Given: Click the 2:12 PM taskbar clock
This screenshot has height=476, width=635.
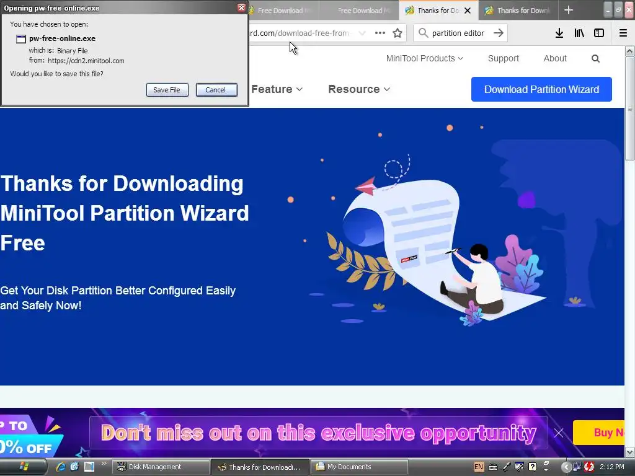Looking at the screenshot, I should point(612,467).
